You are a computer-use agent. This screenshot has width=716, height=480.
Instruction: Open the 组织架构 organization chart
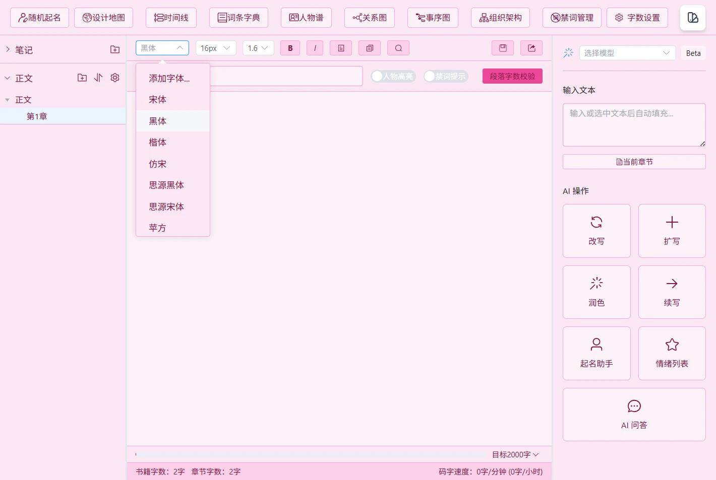[500, 18]
